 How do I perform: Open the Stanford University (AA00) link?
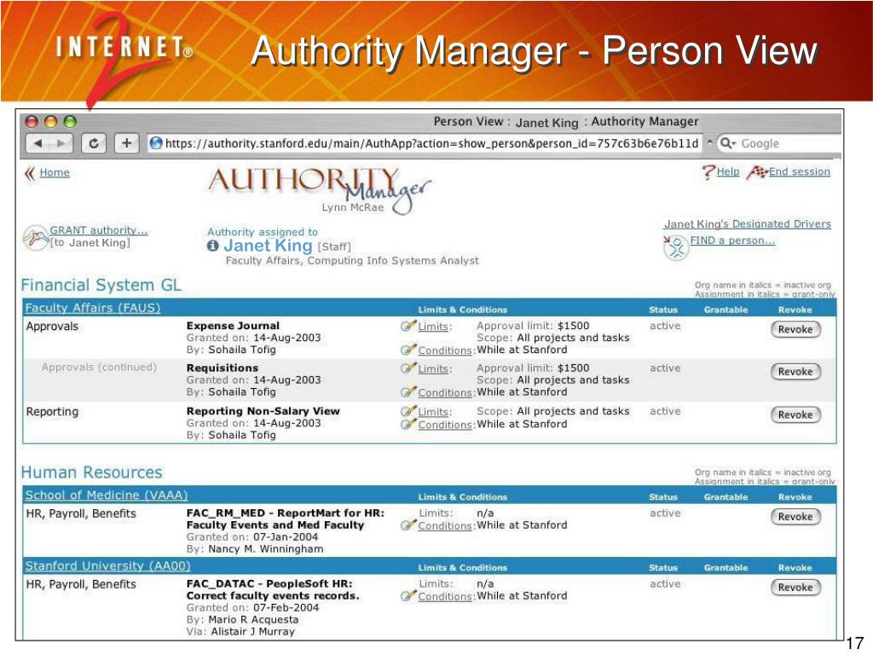pyautogui.click(x=107, y=566)
